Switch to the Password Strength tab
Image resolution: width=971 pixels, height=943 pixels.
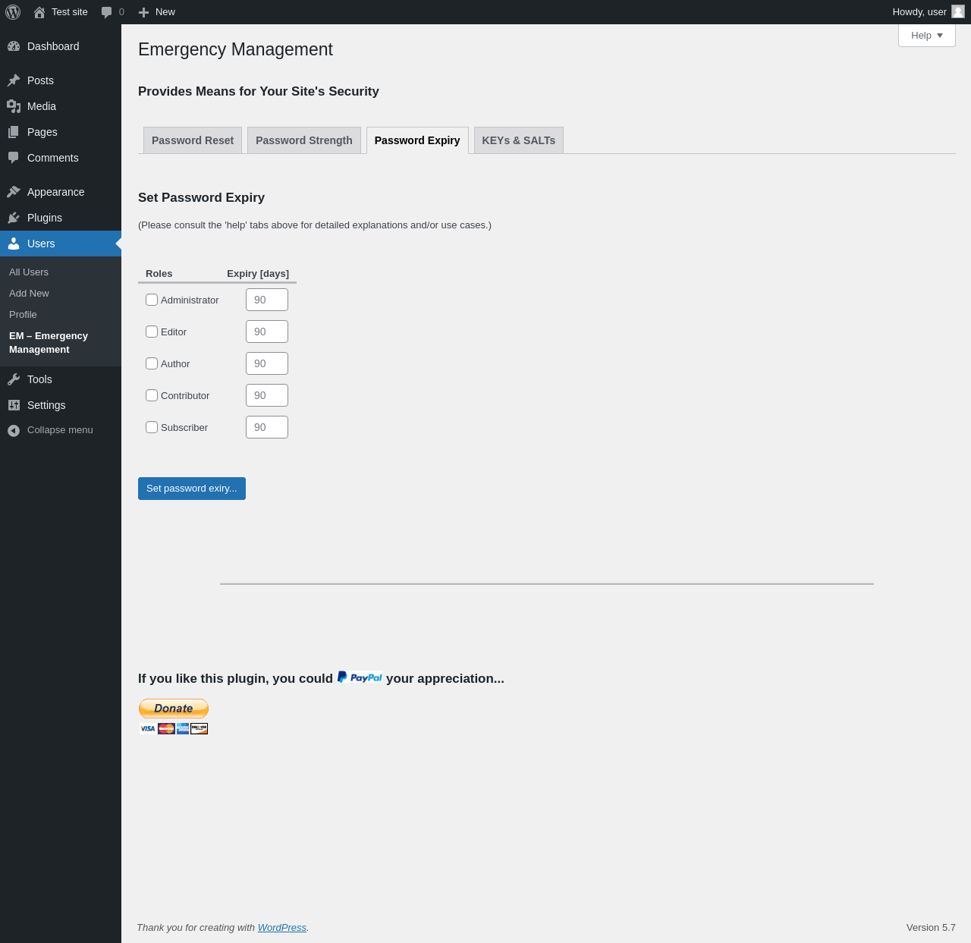(304, 140)
